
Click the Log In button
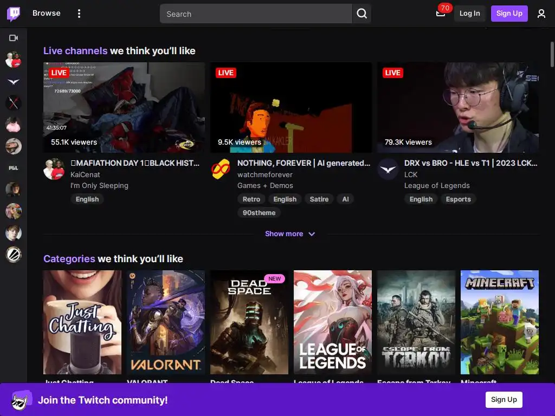tap(470, 14)
